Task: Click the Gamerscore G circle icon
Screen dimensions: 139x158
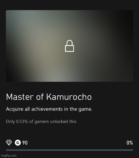Action: click(18, 143)
